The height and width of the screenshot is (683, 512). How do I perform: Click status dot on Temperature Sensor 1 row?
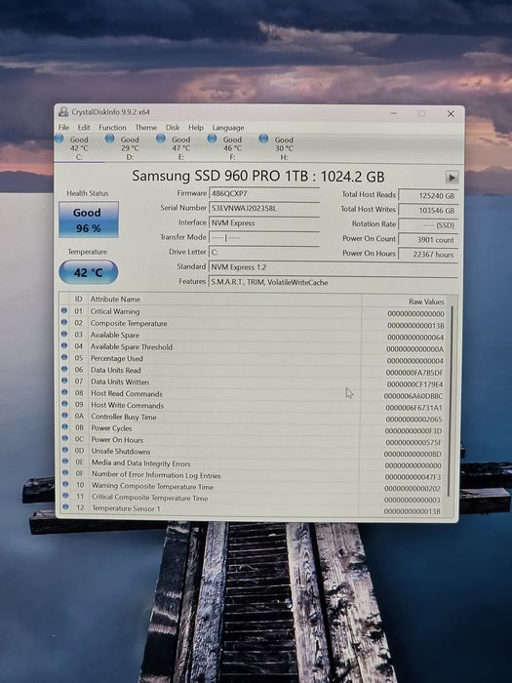(x=65, y=507)
